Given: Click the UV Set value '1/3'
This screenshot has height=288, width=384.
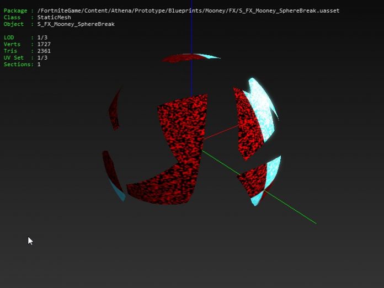Looking at the screenshot, I should coord(42,58).
